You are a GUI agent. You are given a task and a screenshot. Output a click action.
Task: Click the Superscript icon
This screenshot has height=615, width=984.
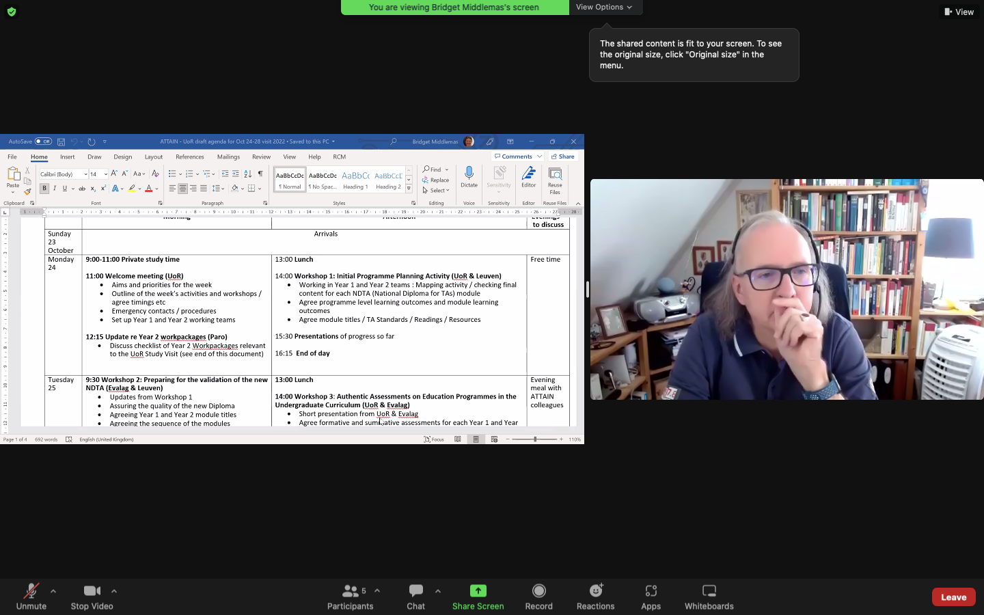[x=103, y=189]
